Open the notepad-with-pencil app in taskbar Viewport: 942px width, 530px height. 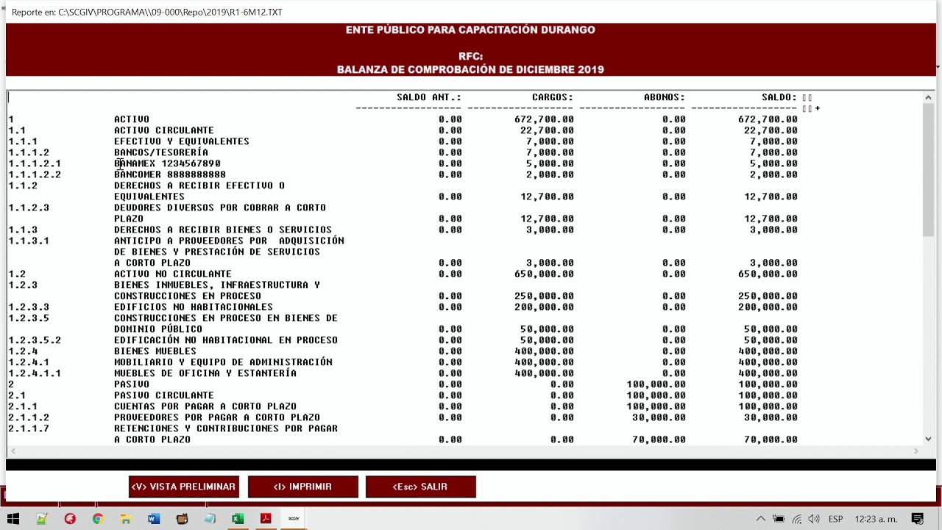[42, 519]
